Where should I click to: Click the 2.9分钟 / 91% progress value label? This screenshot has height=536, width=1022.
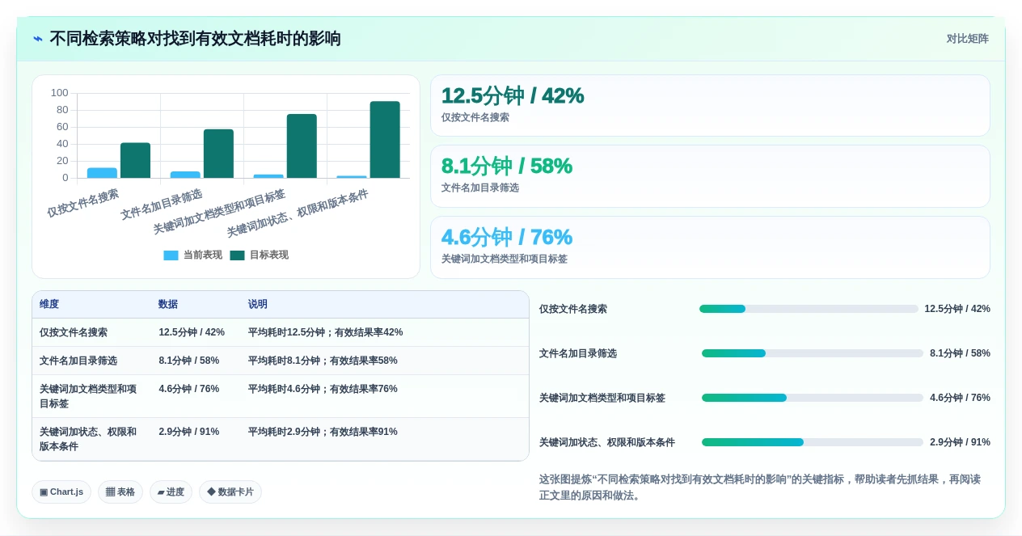coord(960,442)
